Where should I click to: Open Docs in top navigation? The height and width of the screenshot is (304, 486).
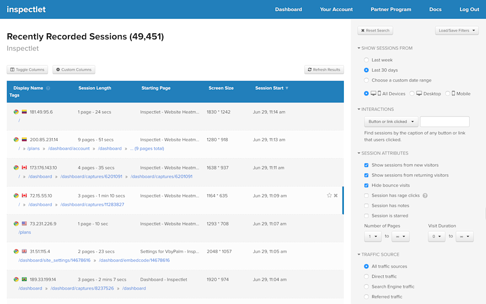(x=435, y=9)
